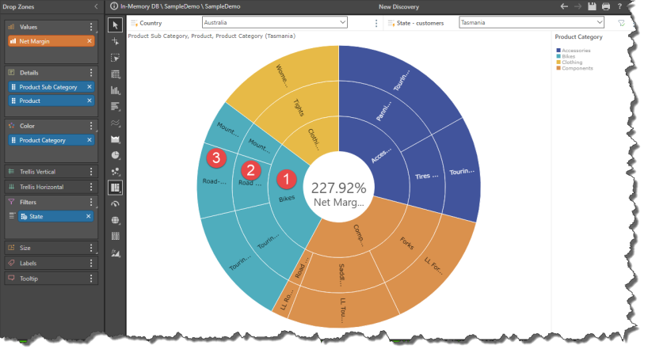Remove Net Margin chip from Values
The height and width of the screenshot is (353, 648).
[x=89, y=40]
